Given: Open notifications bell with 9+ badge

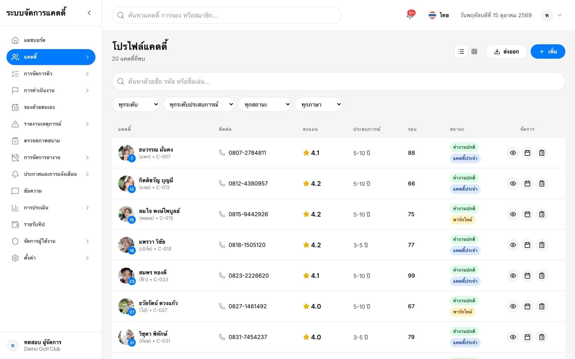Looking at the screenshot, I should 410,15.
